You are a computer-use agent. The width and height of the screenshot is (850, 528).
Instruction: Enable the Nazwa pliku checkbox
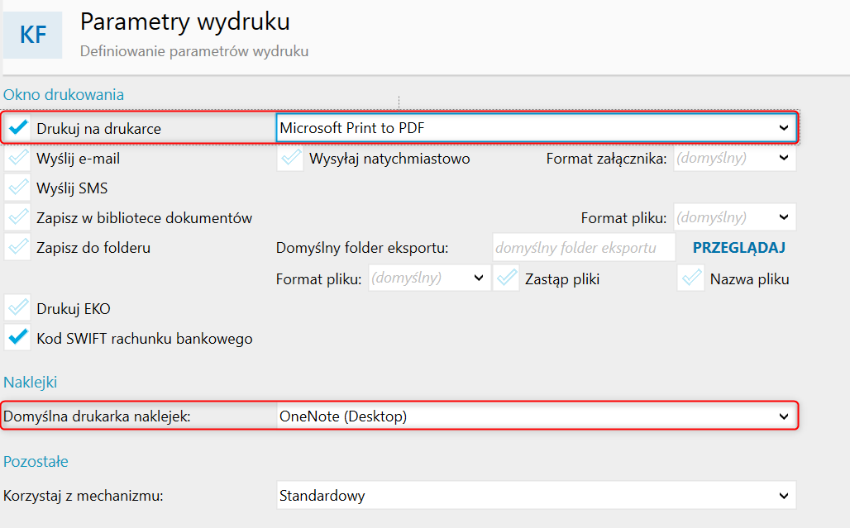coord(690,278)
